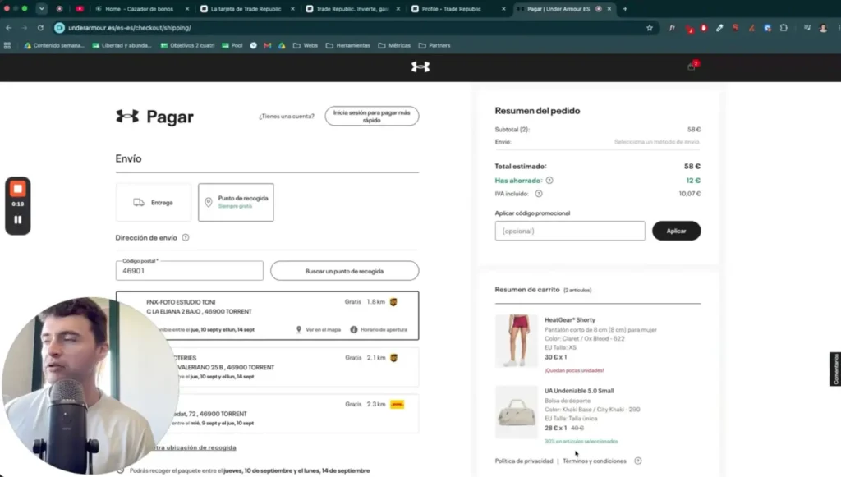The image size is (841, 477).
Task: Open Herramientas bookmarks folder
Action: point(348,45)
